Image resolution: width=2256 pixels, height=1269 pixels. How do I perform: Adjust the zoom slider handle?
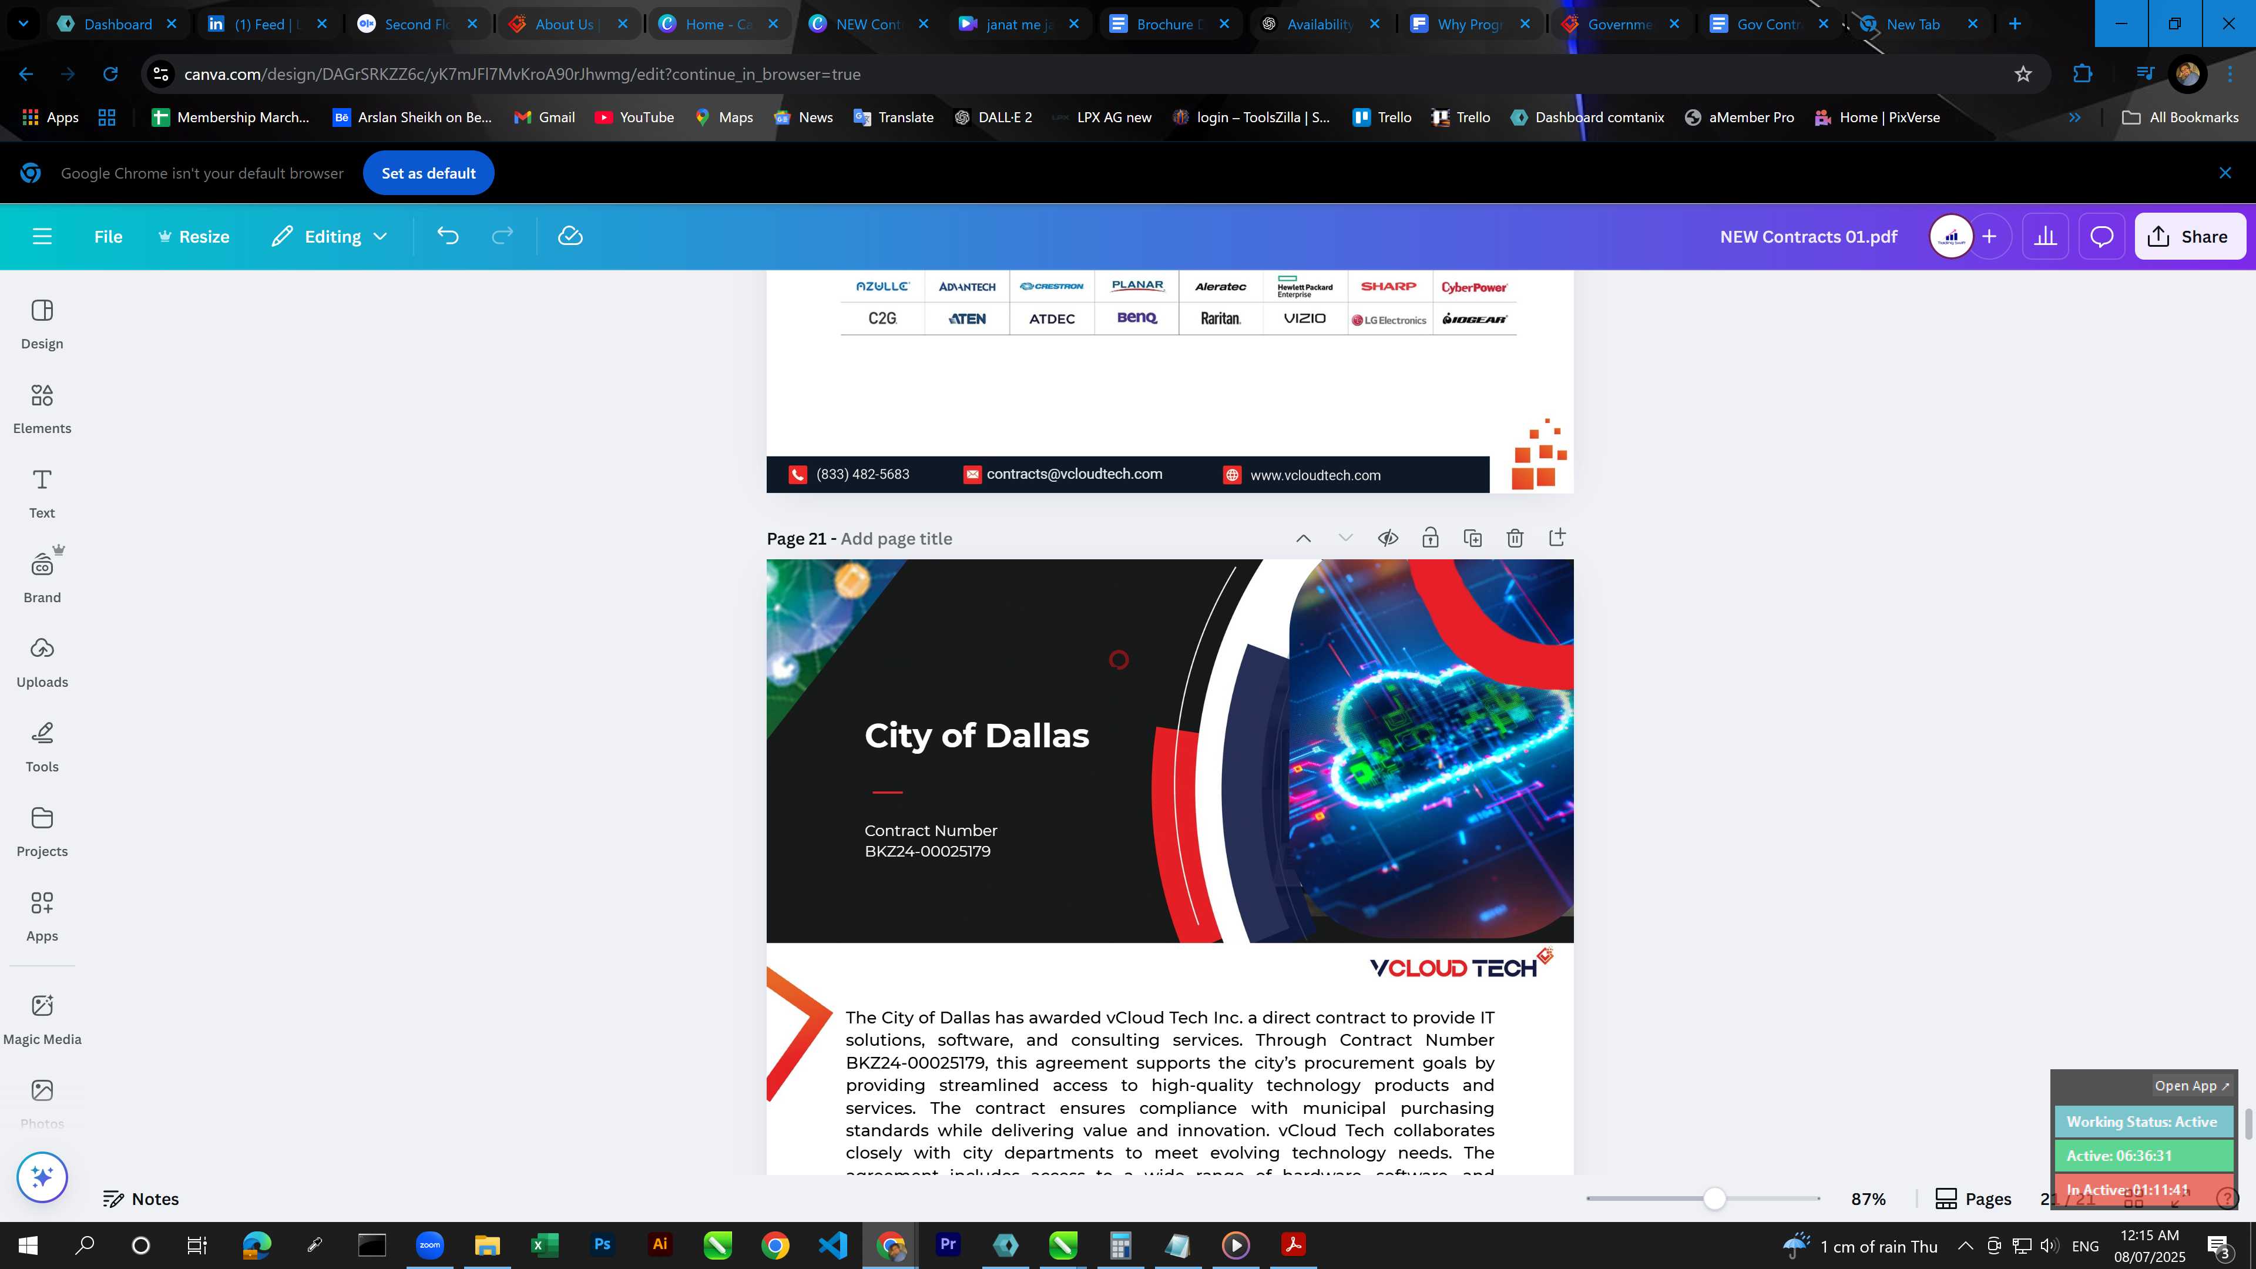(1715, 1198)
